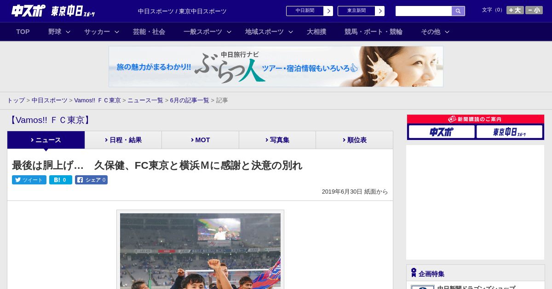The height and width of the screenshot is (289, 552).
Task: Click header text 中日スポーツ / 東京中日スポーツ
Action: (x=182, y=11)
